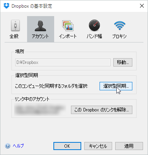Switch to the インポート import tab

68,29
